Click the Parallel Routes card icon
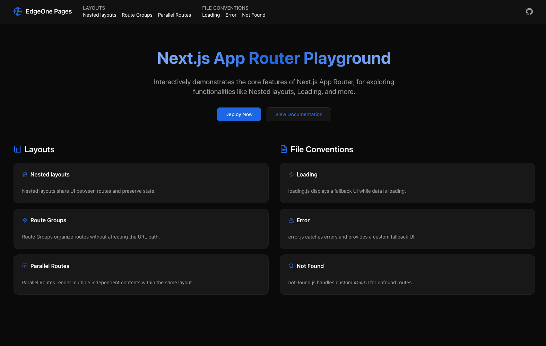Image resolution: width=546 pixels, height=346 pixels. [x=25, y=266]
